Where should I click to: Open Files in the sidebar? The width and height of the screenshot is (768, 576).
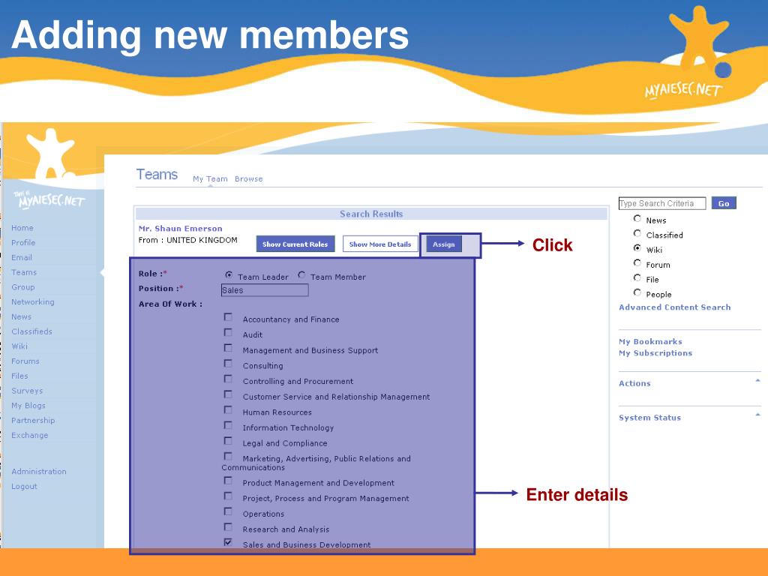(x=19, y=376)
